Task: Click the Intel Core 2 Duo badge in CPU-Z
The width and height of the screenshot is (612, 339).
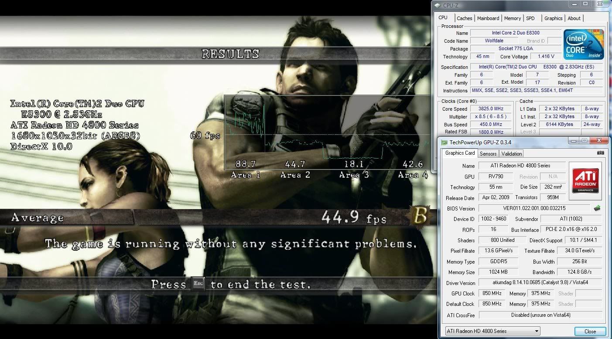Action: (x=583, y=44)
